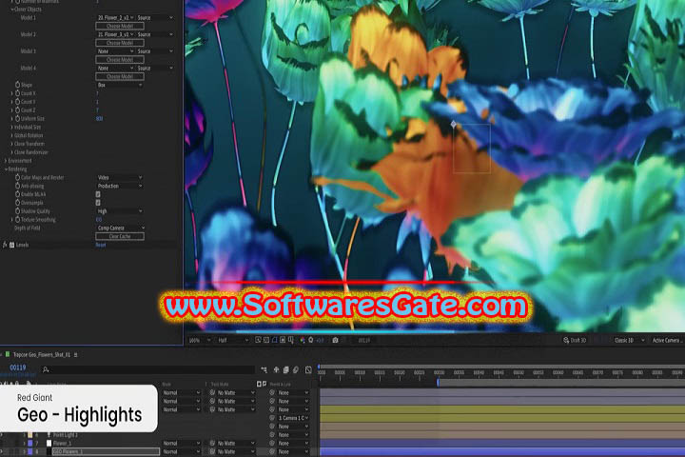Click the timeline icon right of Mini-Flowchart
The height and width of the screenshot is (457, 685).
[x=276, y=370]
